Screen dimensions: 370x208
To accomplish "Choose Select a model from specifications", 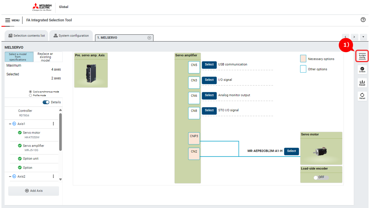I will point(19,57).
